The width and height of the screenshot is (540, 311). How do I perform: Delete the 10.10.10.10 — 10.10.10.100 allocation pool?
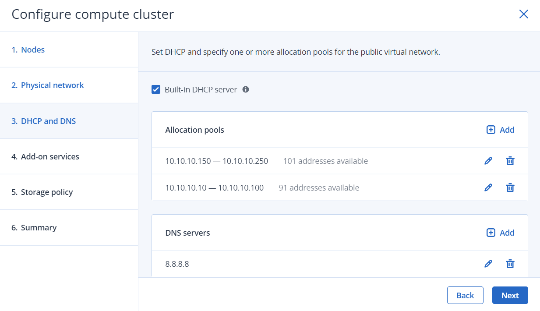pyautogui.click(x=510, y=187)
